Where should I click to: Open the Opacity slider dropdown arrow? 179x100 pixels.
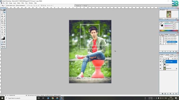click(x=177, y=56)
